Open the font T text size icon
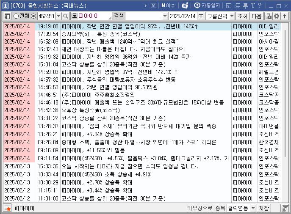291x214 pixels. 253,5
